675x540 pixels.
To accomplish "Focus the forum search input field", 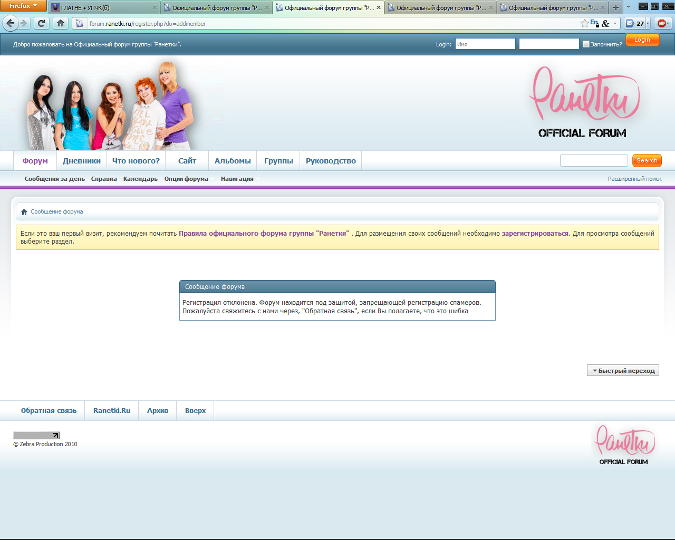I will click(x=594, y=160).
